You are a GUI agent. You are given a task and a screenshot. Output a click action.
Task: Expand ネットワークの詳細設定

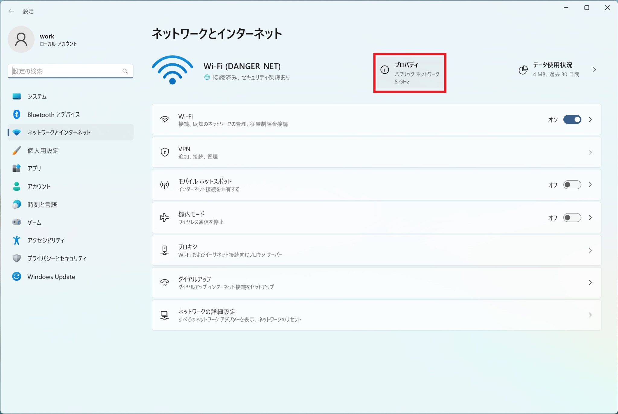591,315
